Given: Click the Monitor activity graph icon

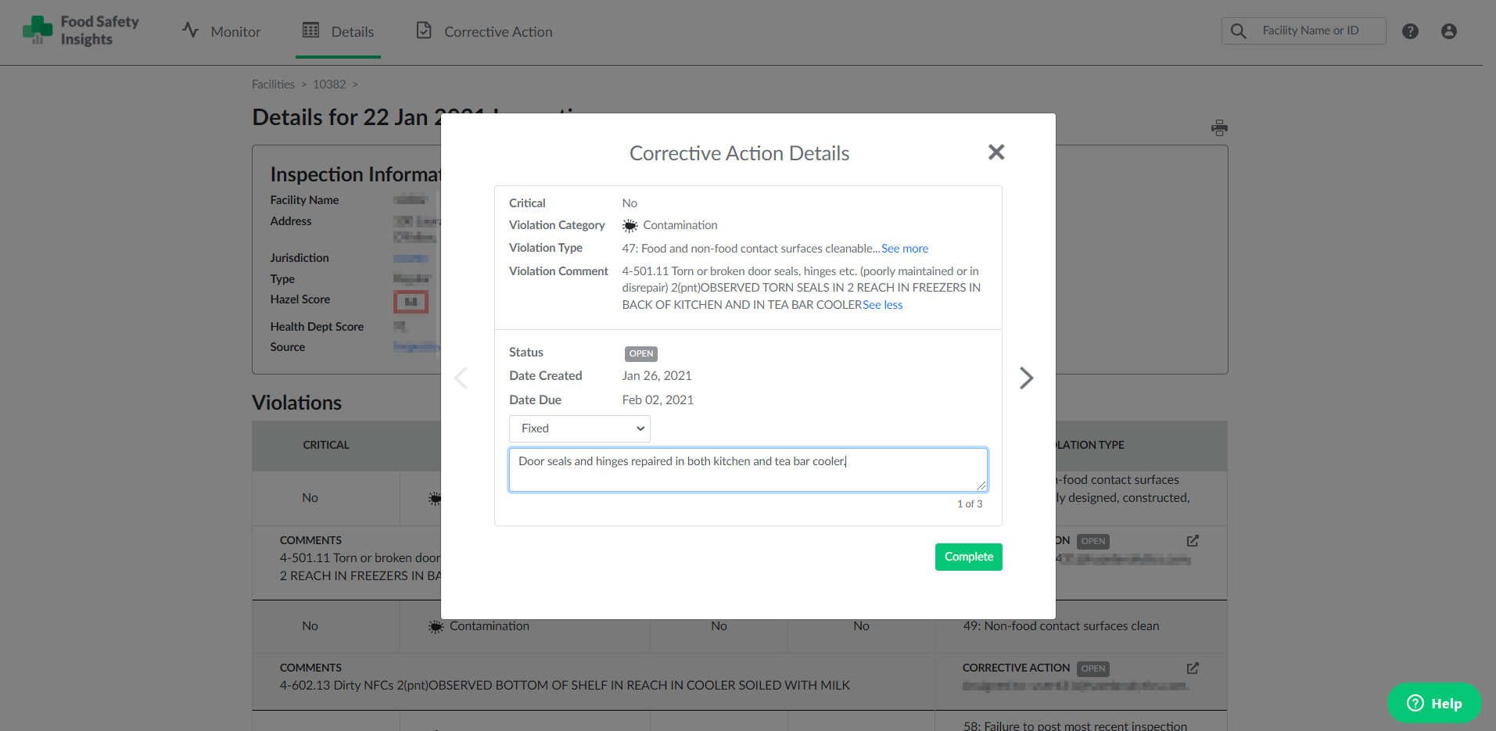Looking at the screenshot, I should click(190, 30).
